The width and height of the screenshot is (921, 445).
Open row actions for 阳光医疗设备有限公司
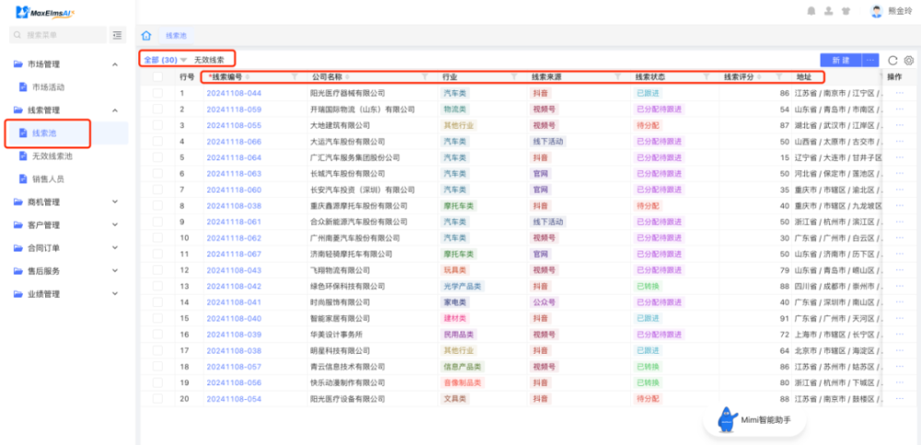(x=899, y=399)
